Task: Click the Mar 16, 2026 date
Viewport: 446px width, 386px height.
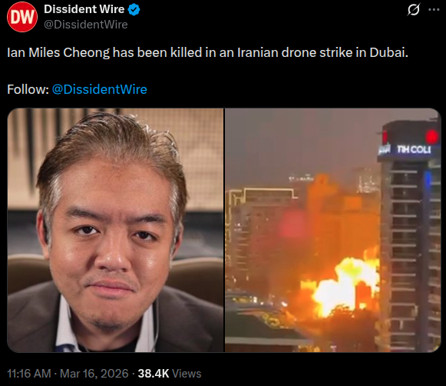Action: coord(94,374)
